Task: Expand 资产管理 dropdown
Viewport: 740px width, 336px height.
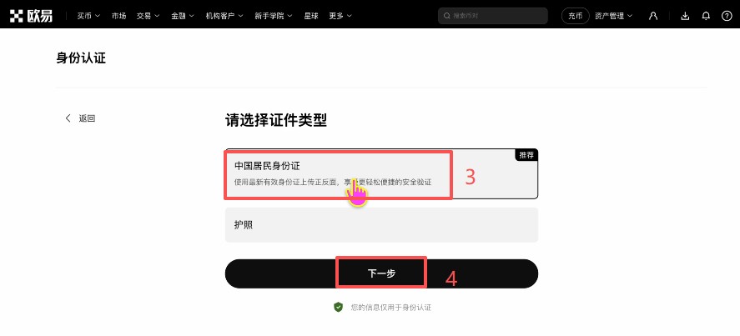Action: tap(613, 16)
